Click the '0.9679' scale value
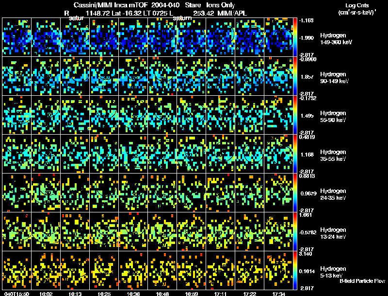Image resolution: width=388 pixels, height=296 pixels. click(x=308, y=193)
